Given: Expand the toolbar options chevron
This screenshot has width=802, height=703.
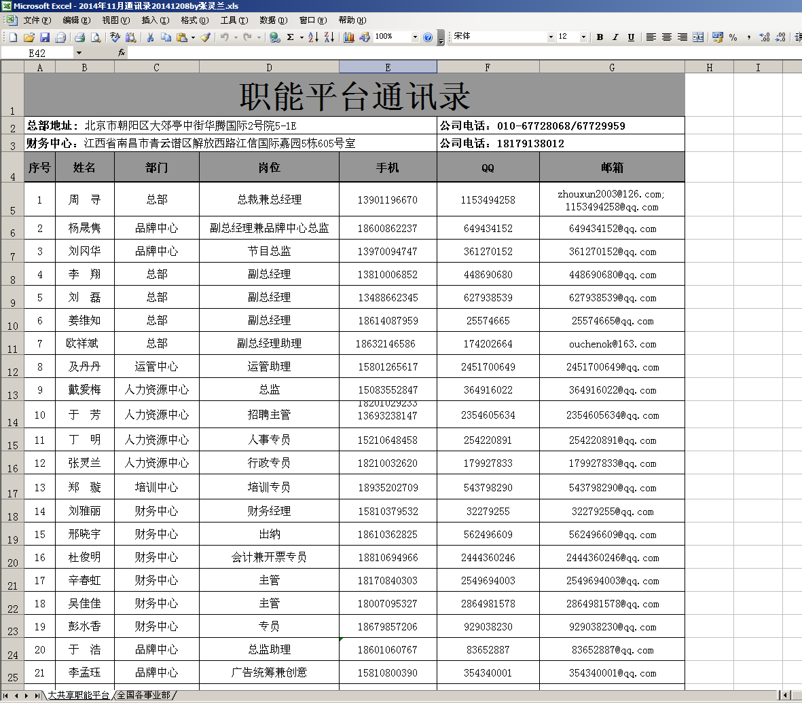Looking at the screenshot, I should click(x=441, y=39).
